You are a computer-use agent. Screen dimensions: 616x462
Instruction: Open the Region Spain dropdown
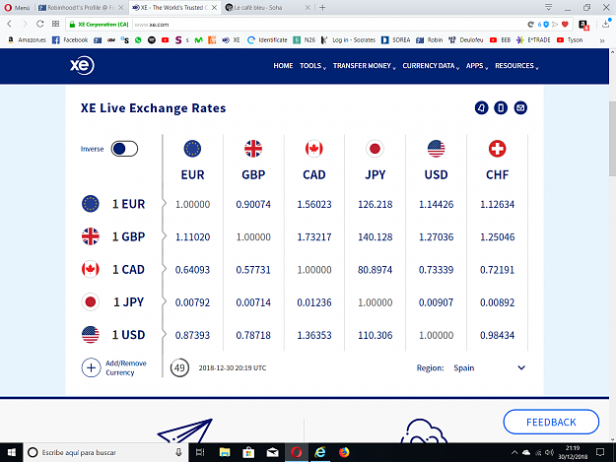pyautogui.click(x=489, y=367)
